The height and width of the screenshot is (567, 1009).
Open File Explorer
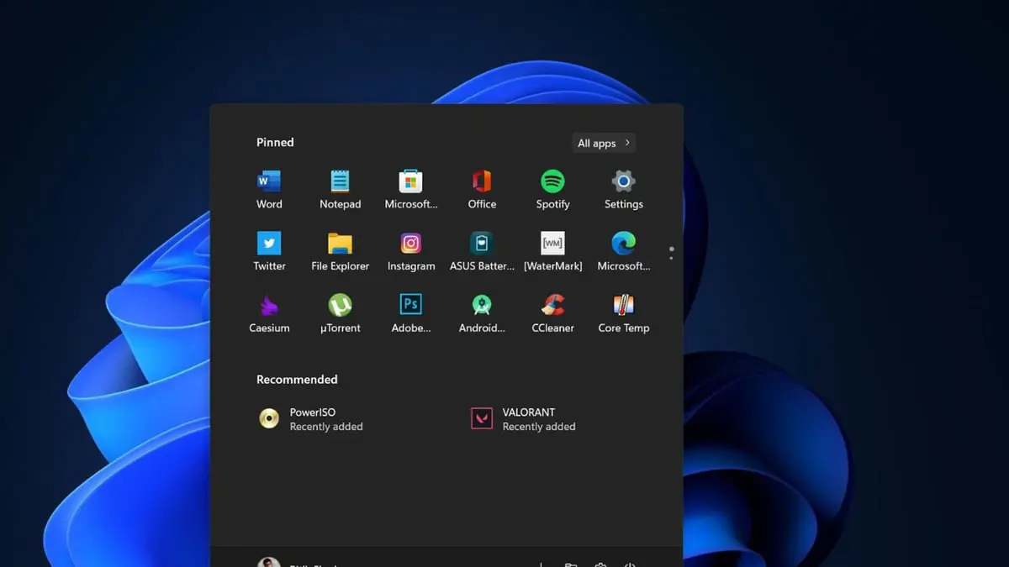tap(340, 244)
